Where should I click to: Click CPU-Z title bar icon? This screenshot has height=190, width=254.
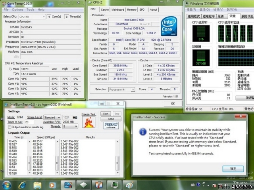90,2
